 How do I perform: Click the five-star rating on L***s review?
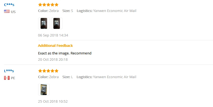[48, 71]
